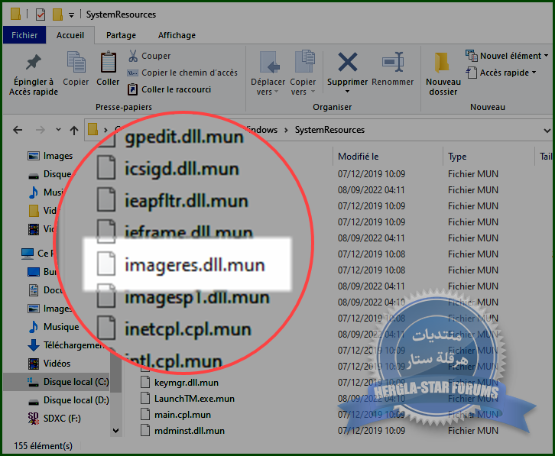
Task: Click the Renommer icon
Action: pyautogui.click(x=392, y=63)
